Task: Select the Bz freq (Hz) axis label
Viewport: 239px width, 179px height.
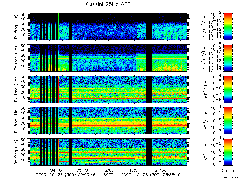Action: coord(16,152)
